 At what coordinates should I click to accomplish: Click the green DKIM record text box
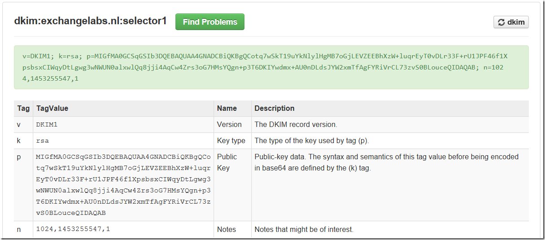coord(271,67)
